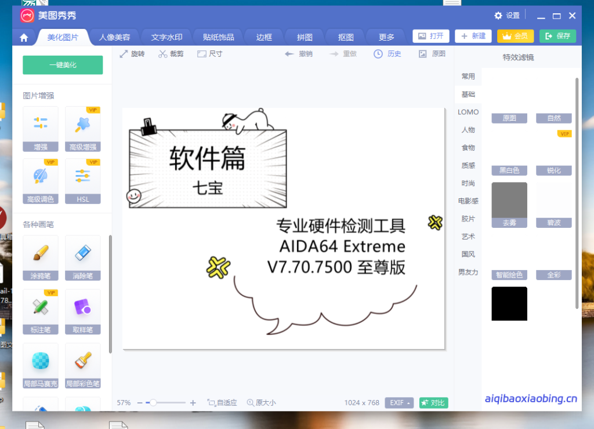Select the 常用 filter category
Image resolution: width=594 pixels, height=429 pixels.
(468, 77)
